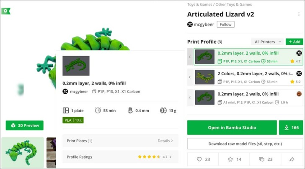Click the mcgybeer avatar beside Follow
This screenshot has width=305, height=169.
[190, 24]
